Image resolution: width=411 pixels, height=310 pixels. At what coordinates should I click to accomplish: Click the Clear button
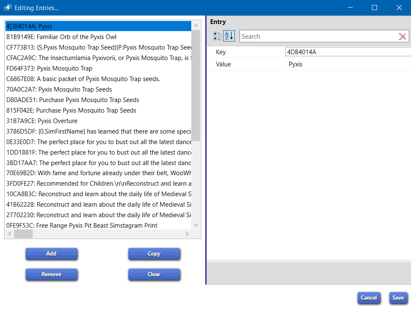pos(154,274)
